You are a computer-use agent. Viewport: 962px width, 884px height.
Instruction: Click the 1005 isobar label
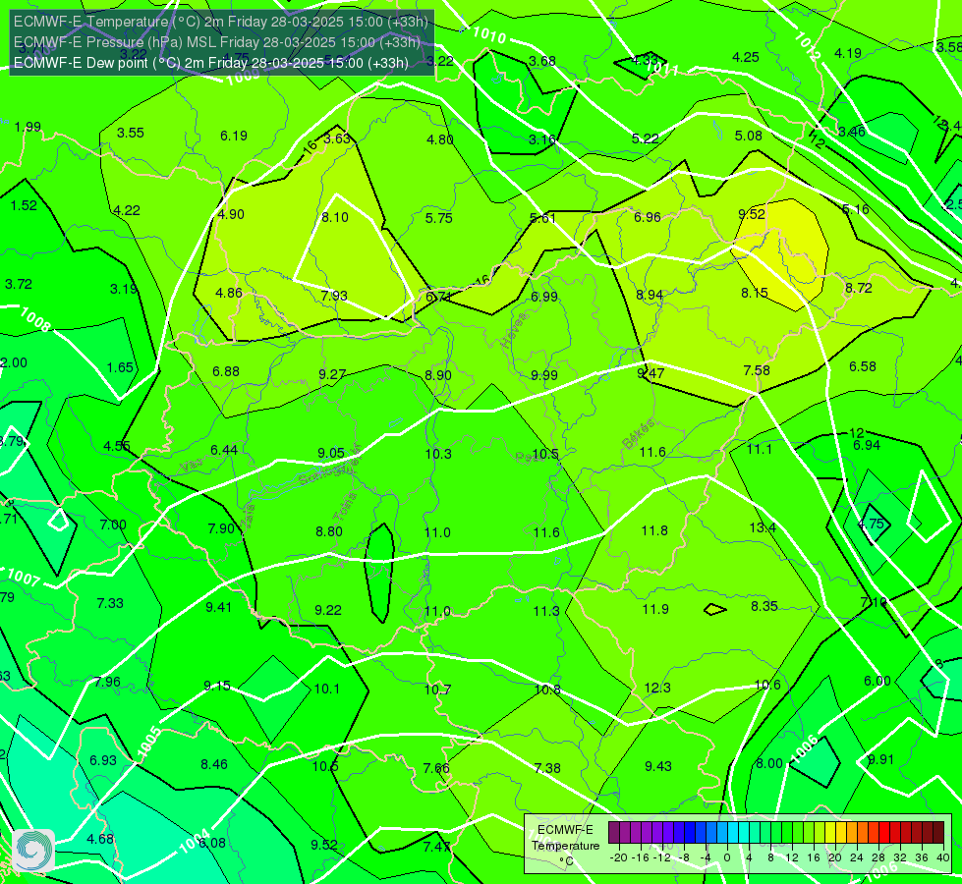(x=149, y=743)
